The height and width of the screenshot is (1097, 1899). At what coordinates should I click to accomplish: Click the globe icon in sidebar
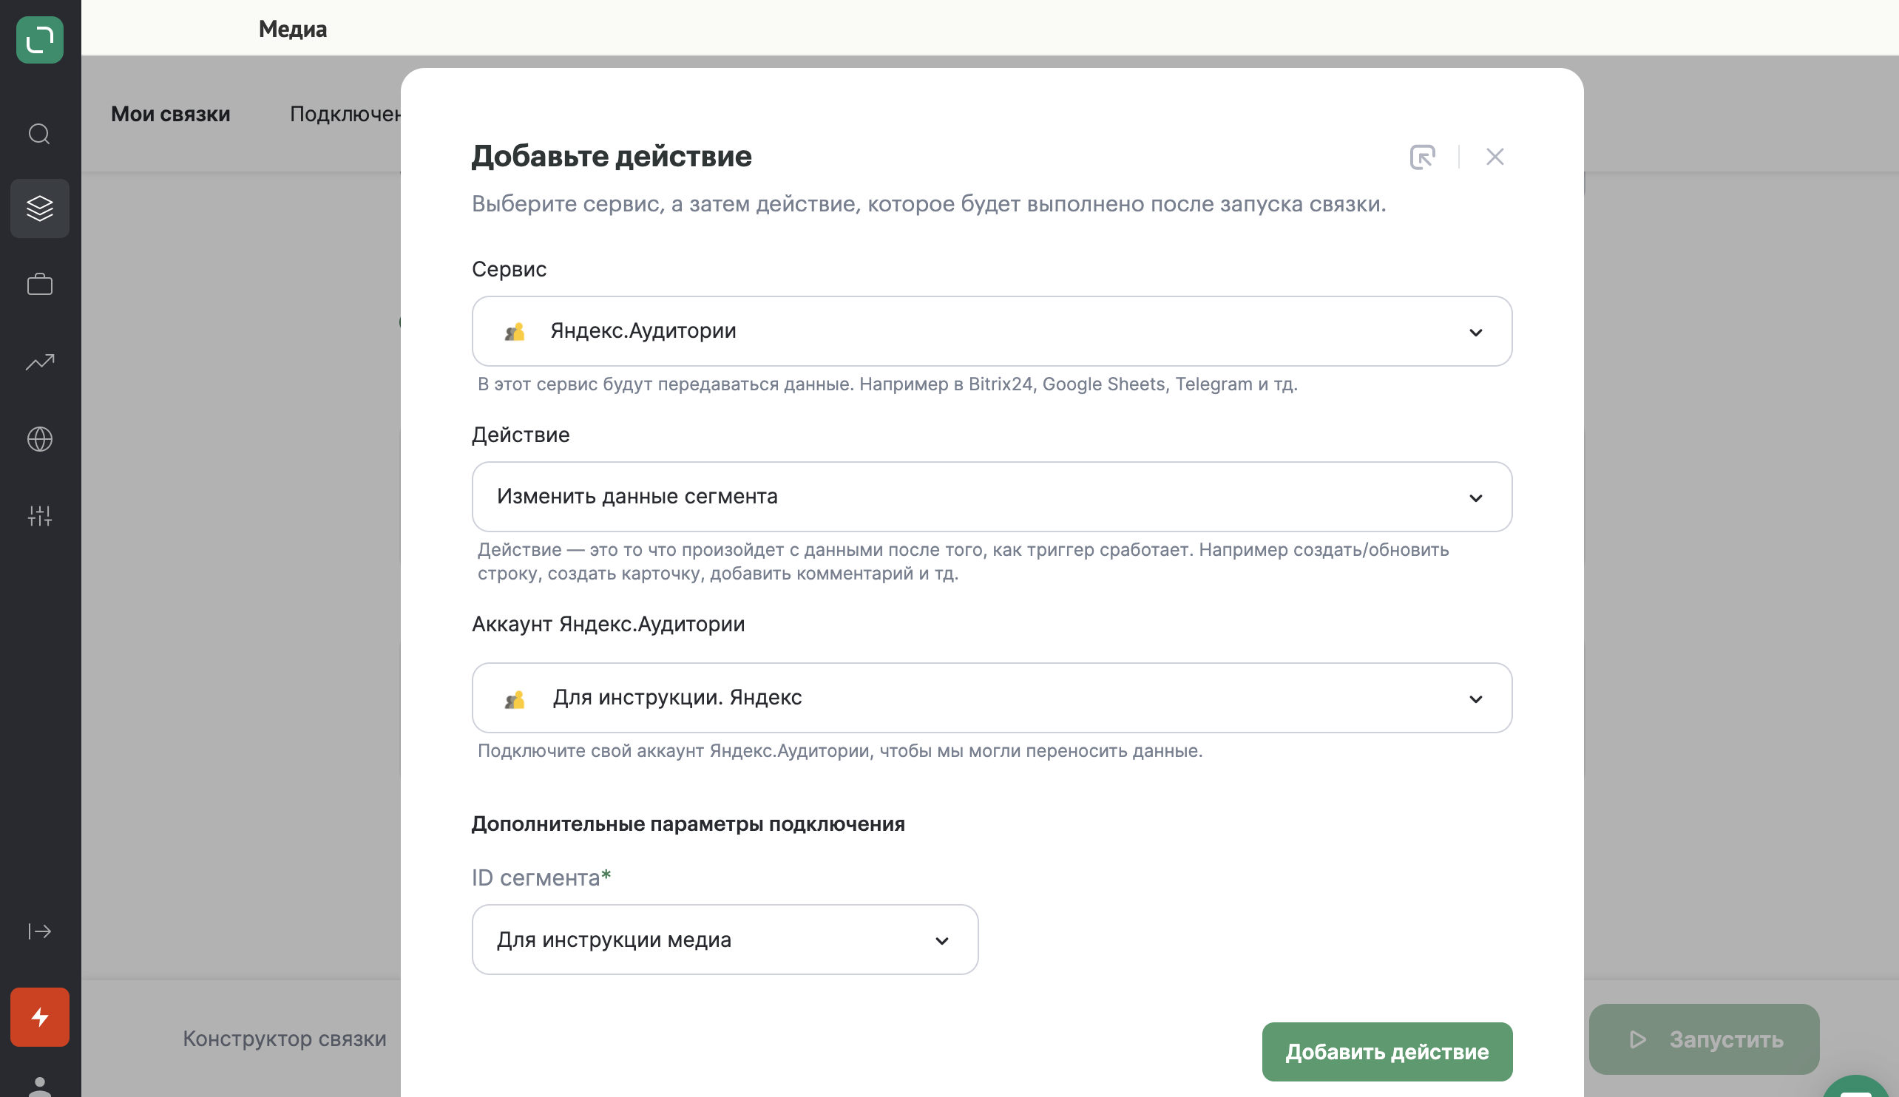tap(40, 439)
